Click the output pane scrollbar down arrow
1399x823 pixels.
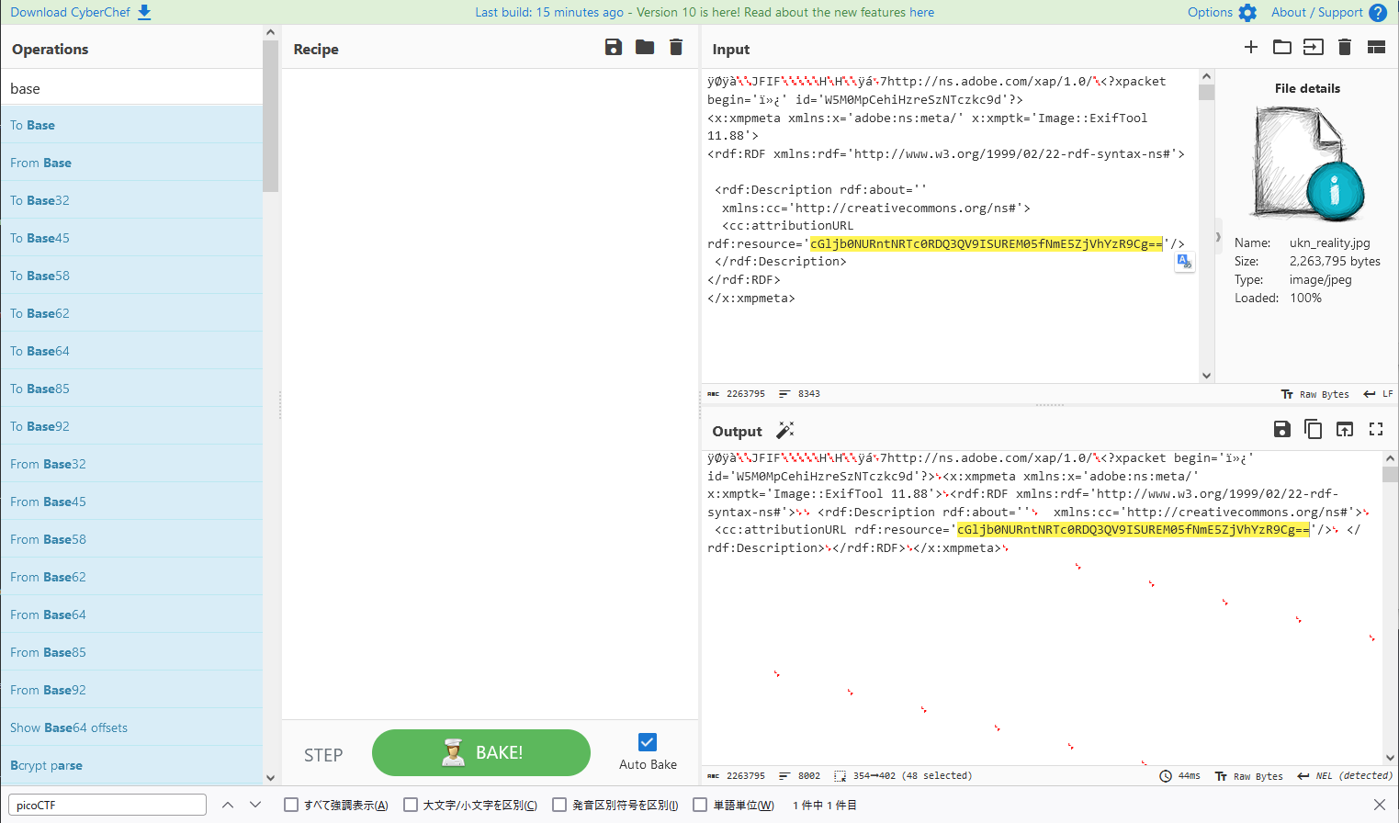pyautogui.click(x=1391, y=758)
